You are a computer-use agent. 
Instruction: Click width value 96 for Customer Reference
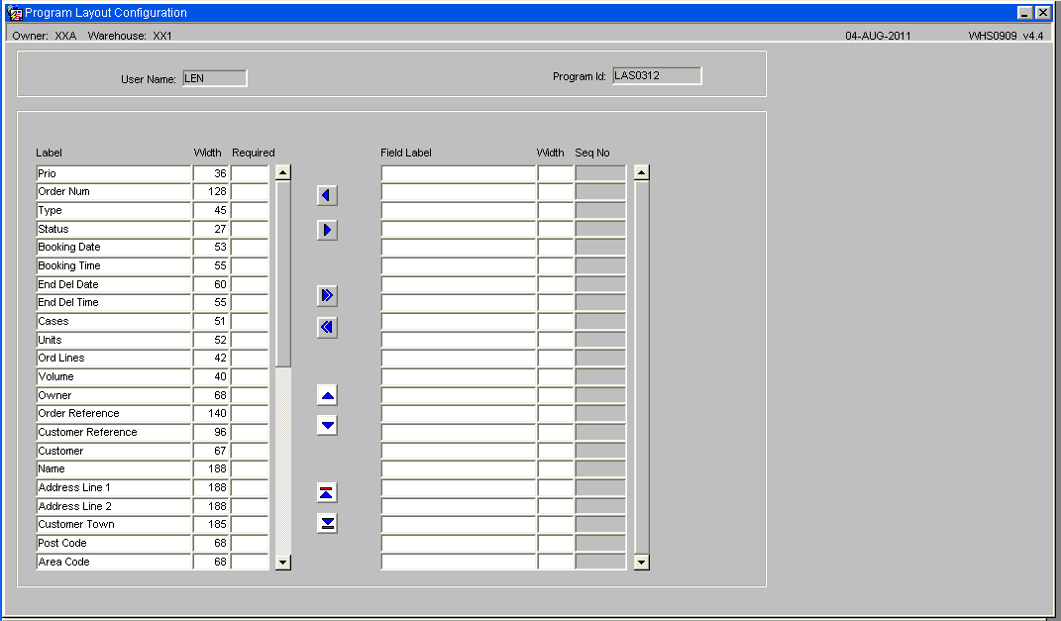[x=211, y=432]
